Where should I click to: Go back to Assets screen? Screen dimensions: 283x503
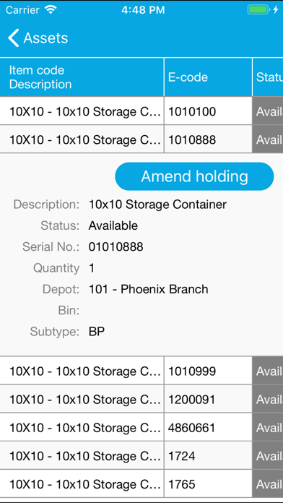(38, 38)
